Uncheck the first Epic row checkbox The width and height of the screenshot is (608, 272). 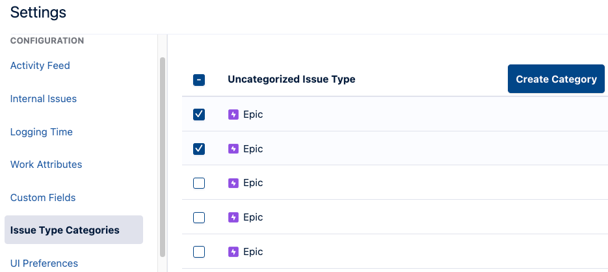(199, 115)
